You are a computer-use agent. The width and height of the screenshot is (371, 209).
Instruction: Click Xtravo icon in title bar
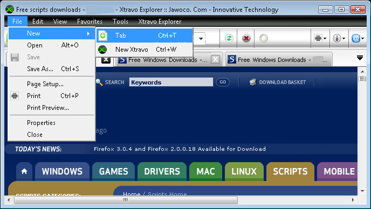(10, 10)
